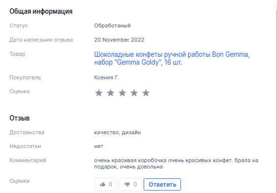Screen dimensions: 277x193
Task: Click the fifth rating star
Action: [146, 93]
